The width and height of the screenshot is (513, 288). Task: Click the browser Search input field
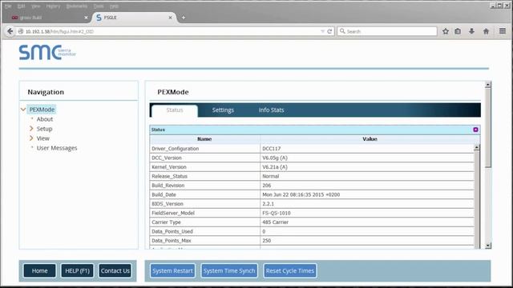point(387,31)
